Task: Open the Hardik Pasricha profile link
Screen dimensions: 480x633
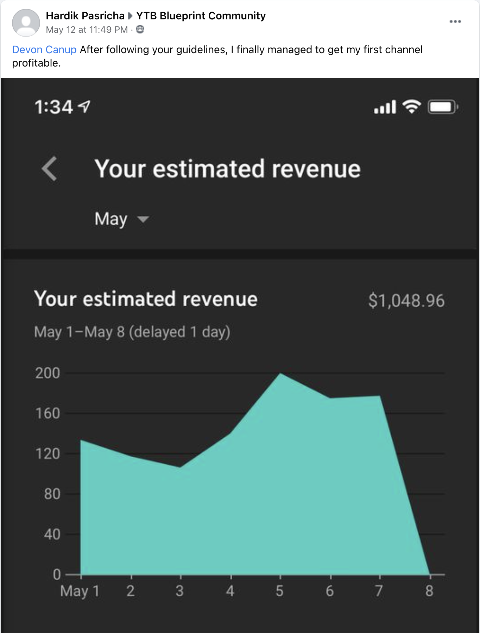Action: (85, 16)
